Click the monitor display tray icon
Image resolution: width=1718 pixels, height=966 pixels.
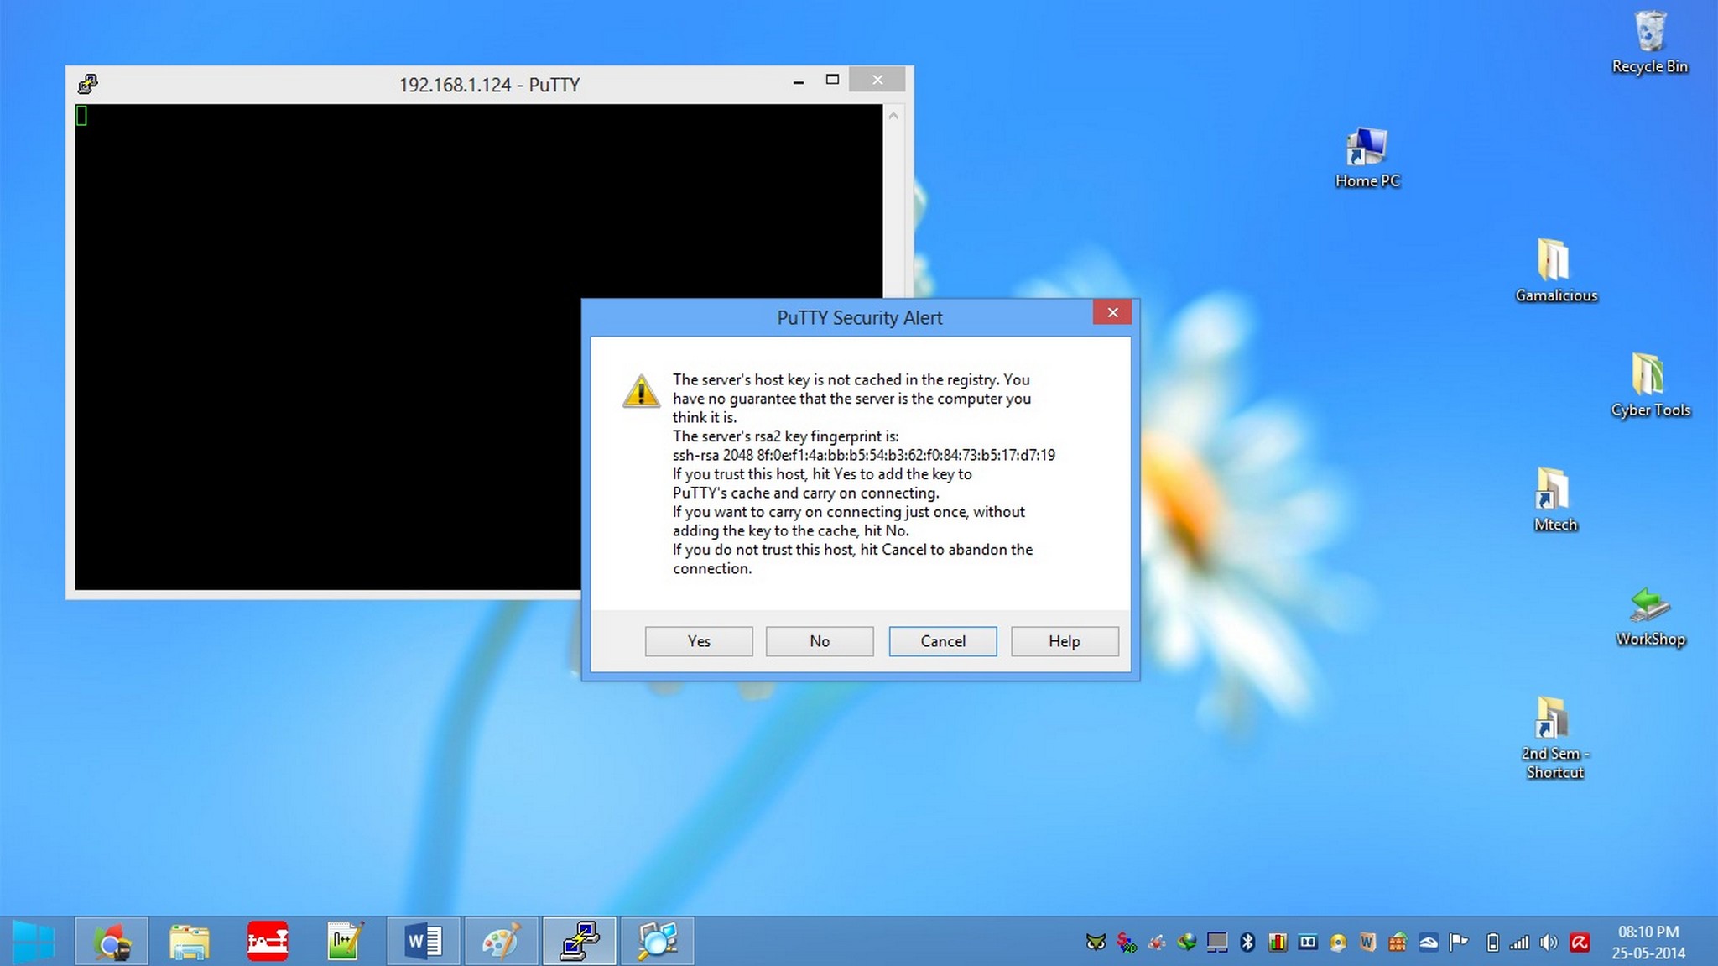[1217, 943]
